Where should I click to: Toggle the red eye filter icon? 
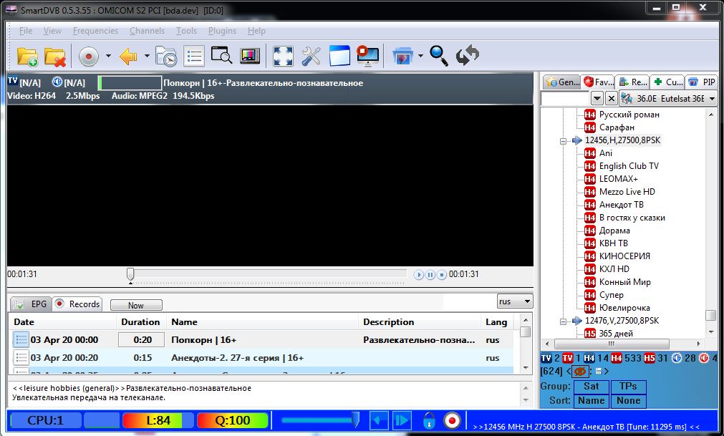click(580, 371)
